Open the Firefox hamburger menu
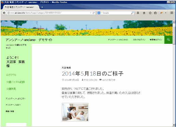176x127 pixels. [172, 13]
